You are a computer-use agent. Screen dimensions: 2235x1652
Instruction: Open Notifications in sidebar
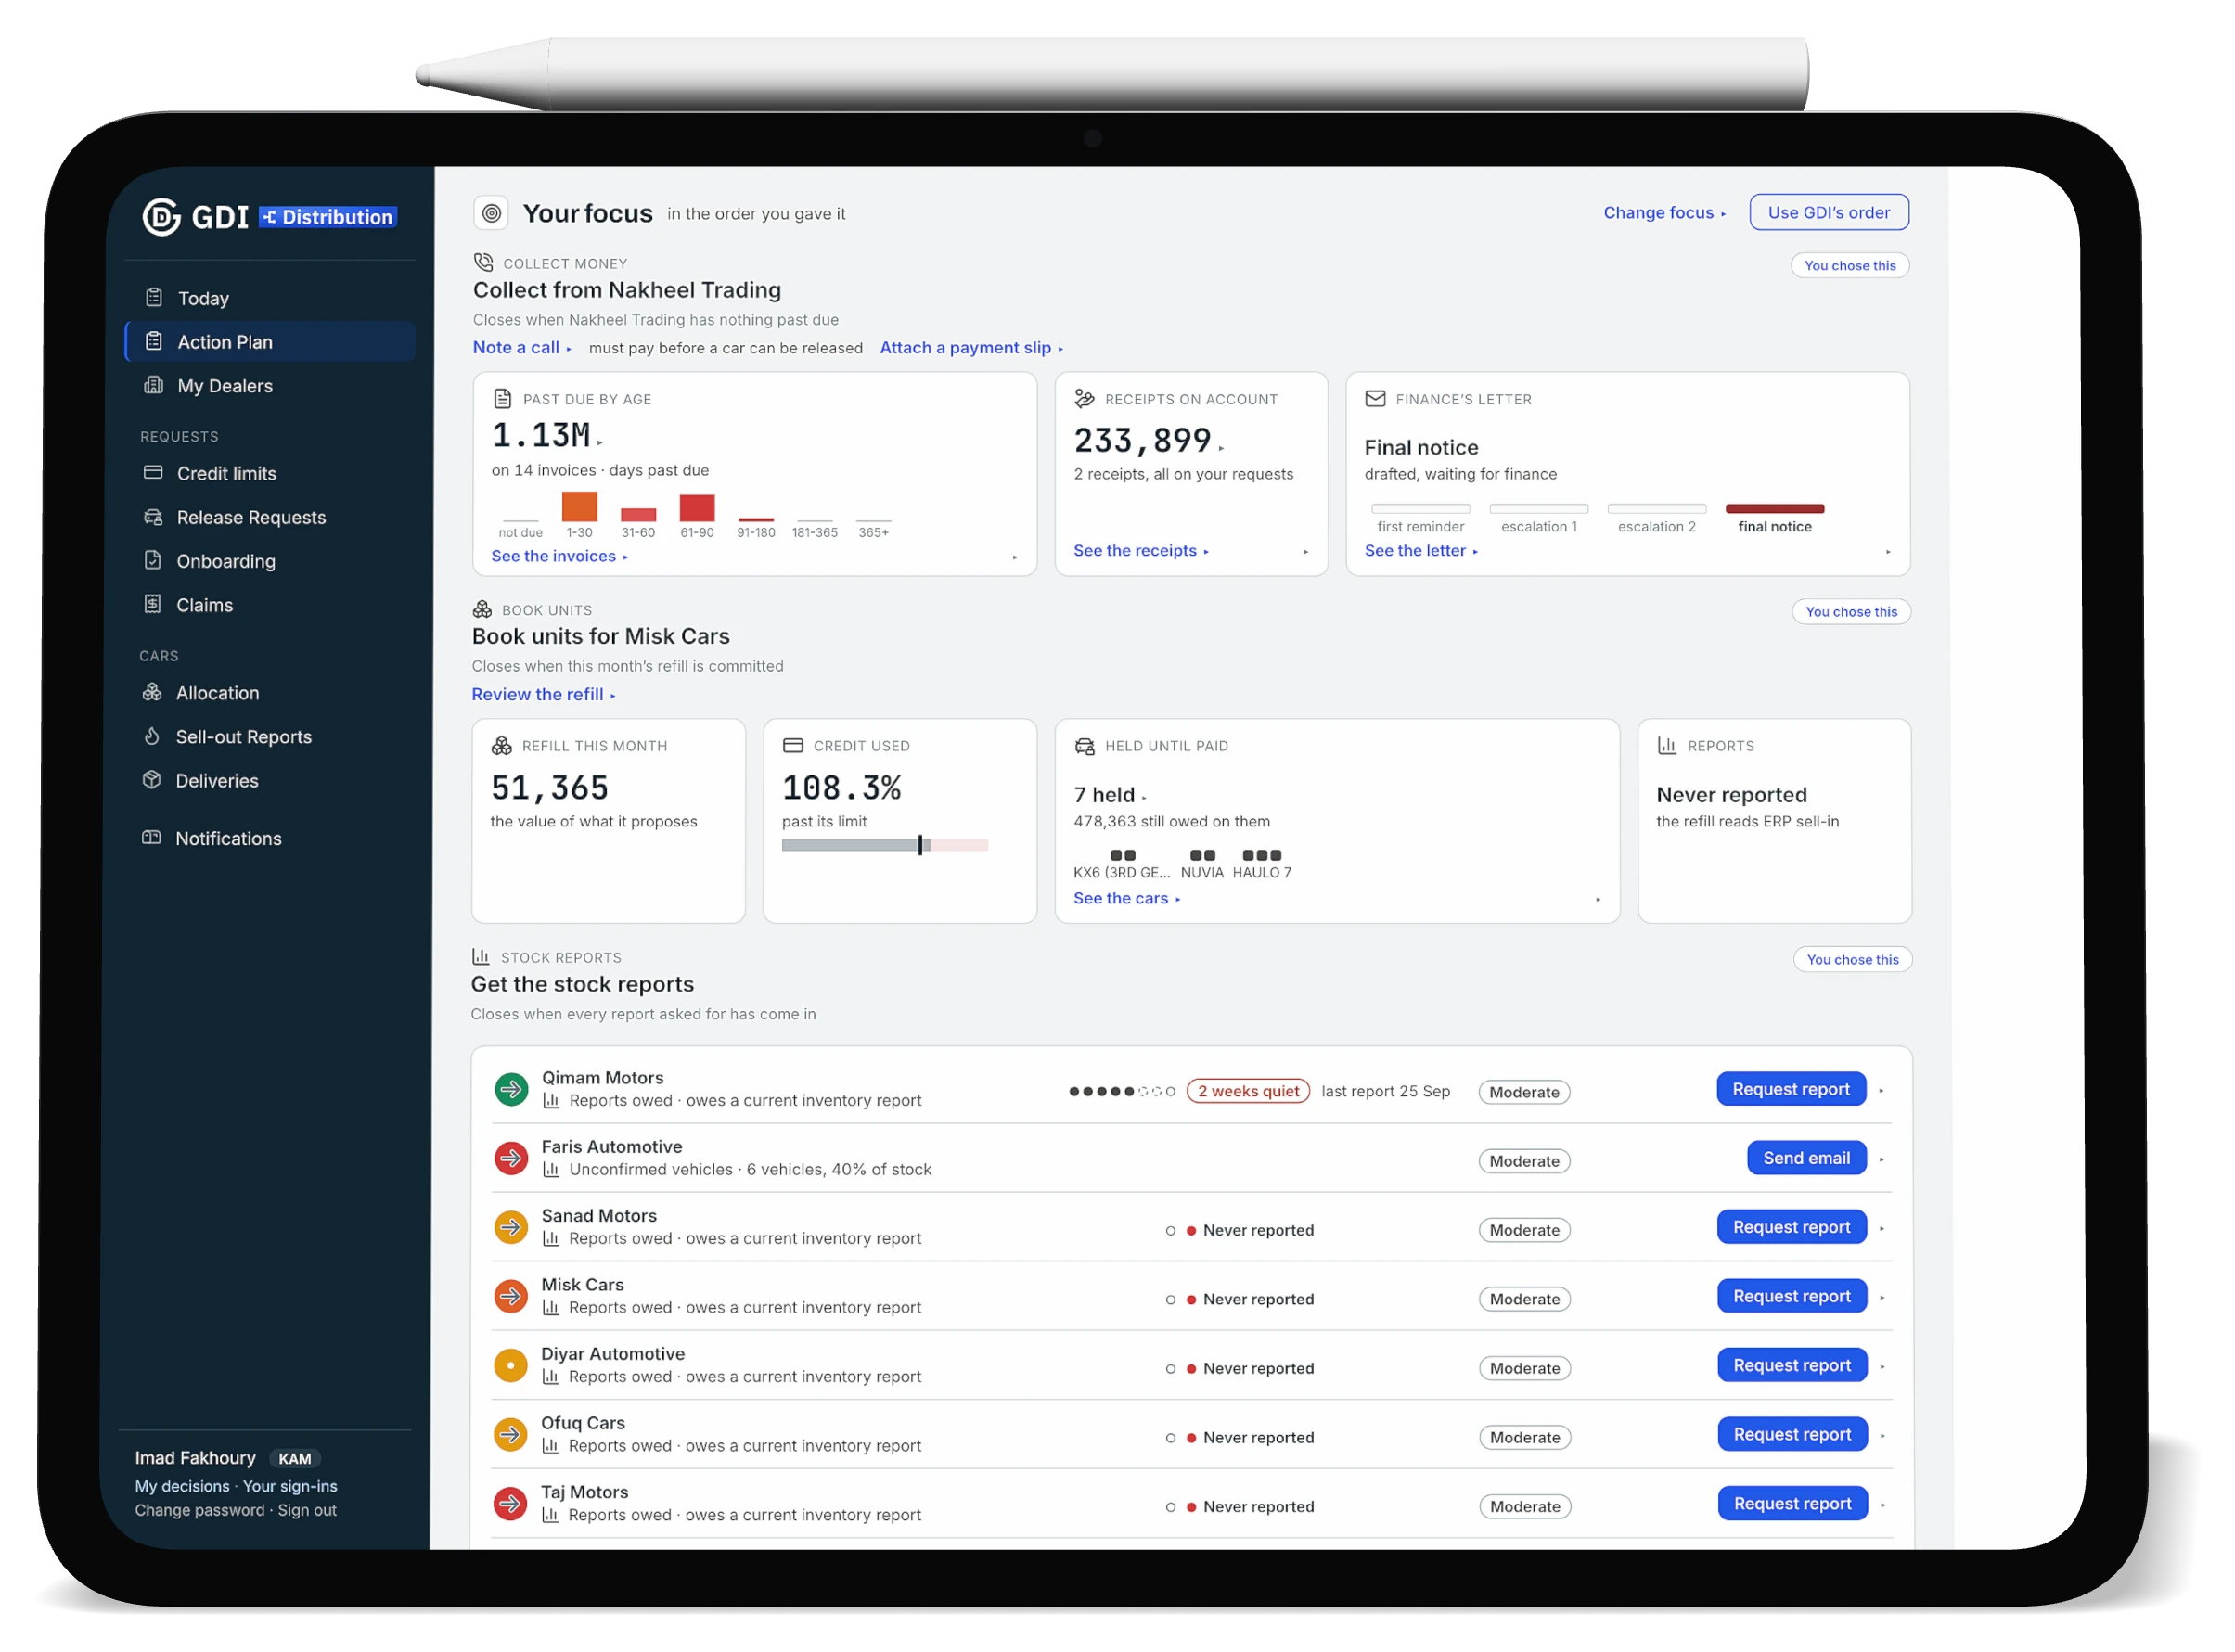tap(270, 839)
